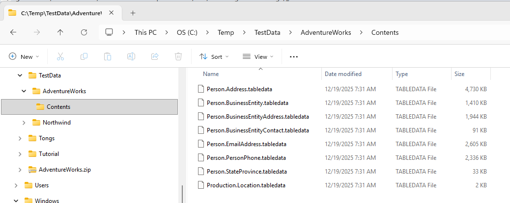
Task: Select Person.StateProvince.tabledata file
Action: [x=247, y=172]
